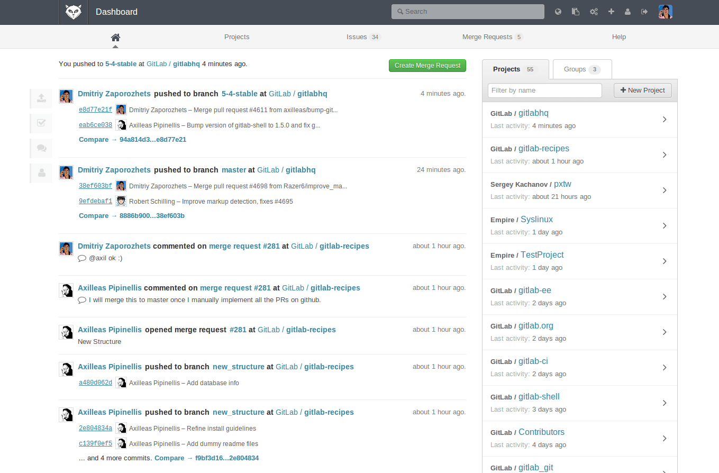The width and height of the screenshot is (719, 473).
Task: Click the plus icon to create new project
Action: pos(611,11)
